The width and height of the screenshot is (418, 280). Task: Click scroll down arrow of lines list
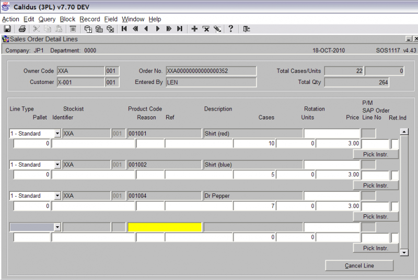[x=404, y=252]
